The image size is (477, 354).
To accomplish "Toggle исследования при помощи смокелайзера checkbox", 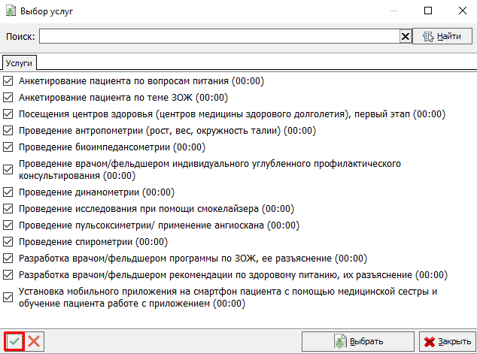I will point(9,209).
